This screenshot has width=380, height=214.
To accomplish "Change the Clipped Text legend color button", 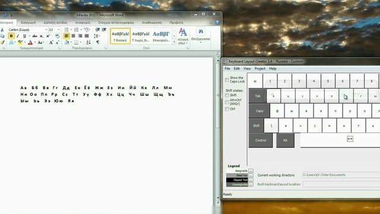I will click(251, 180).
